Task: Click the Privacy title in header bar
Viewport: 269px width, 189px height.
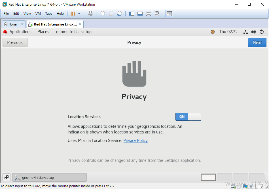Action: pyautogui.click(x=134, y=43)
